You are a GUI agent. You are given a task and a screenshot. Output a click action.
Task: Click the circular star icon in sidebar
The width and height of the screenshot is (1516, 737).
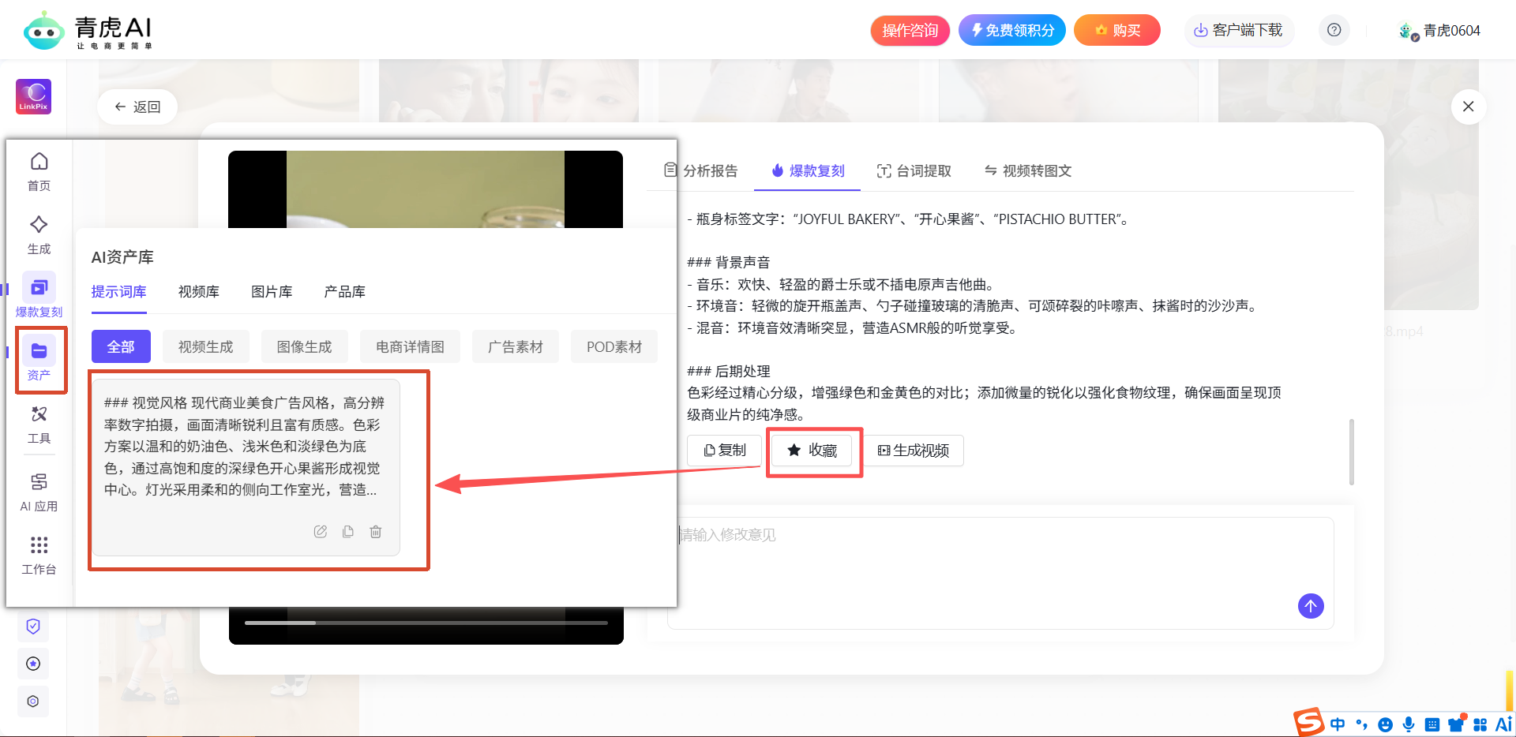tap(33, 664)
